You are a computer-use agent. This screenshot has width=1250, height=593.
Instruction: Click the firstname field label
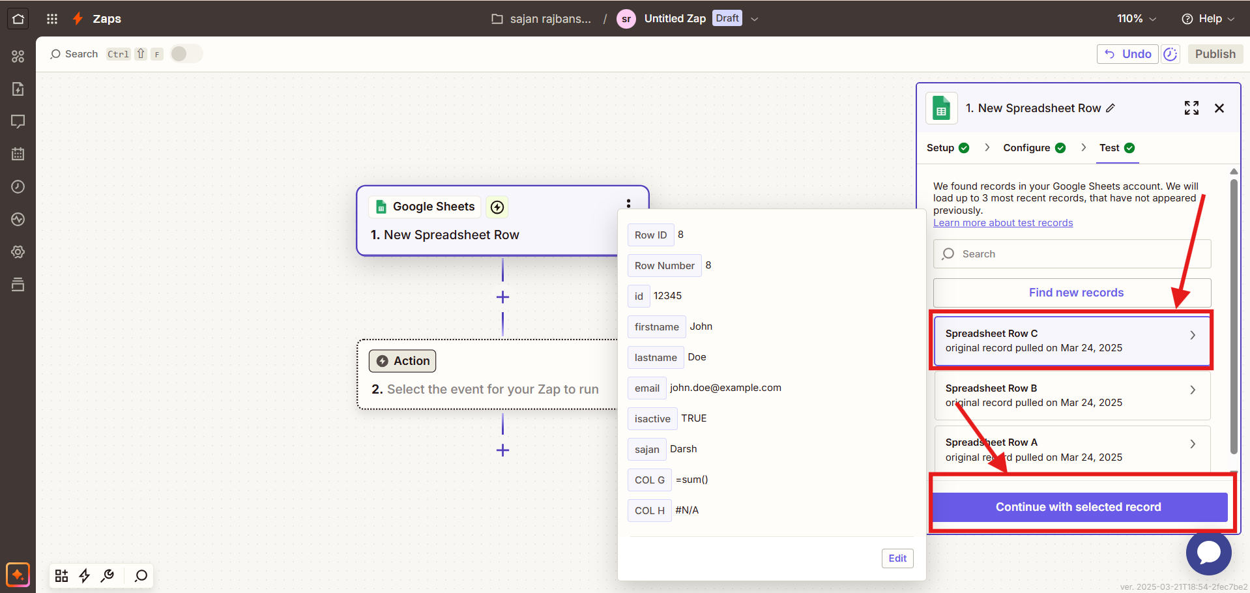[x=656, y=327]
